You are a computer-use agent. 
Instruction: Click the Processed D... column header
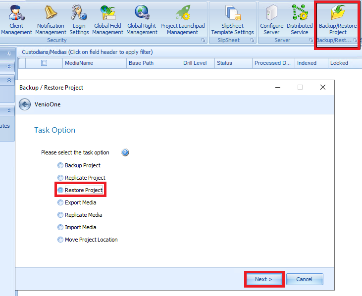click(273, 63)
